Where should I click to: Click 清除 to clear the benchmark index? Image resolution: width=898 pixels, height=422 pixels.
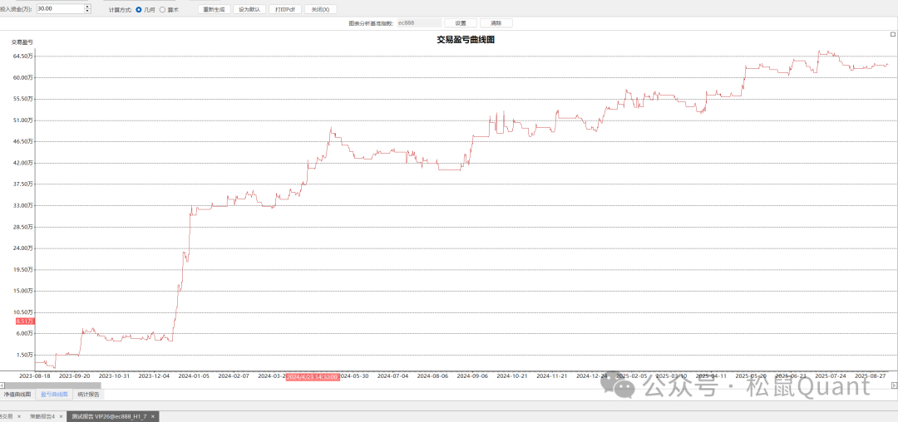pos(496,23)
